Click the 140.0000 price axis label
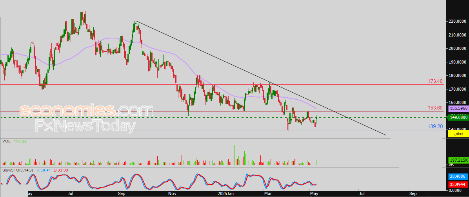Viewport: 469px width, 197px height. 458,130
